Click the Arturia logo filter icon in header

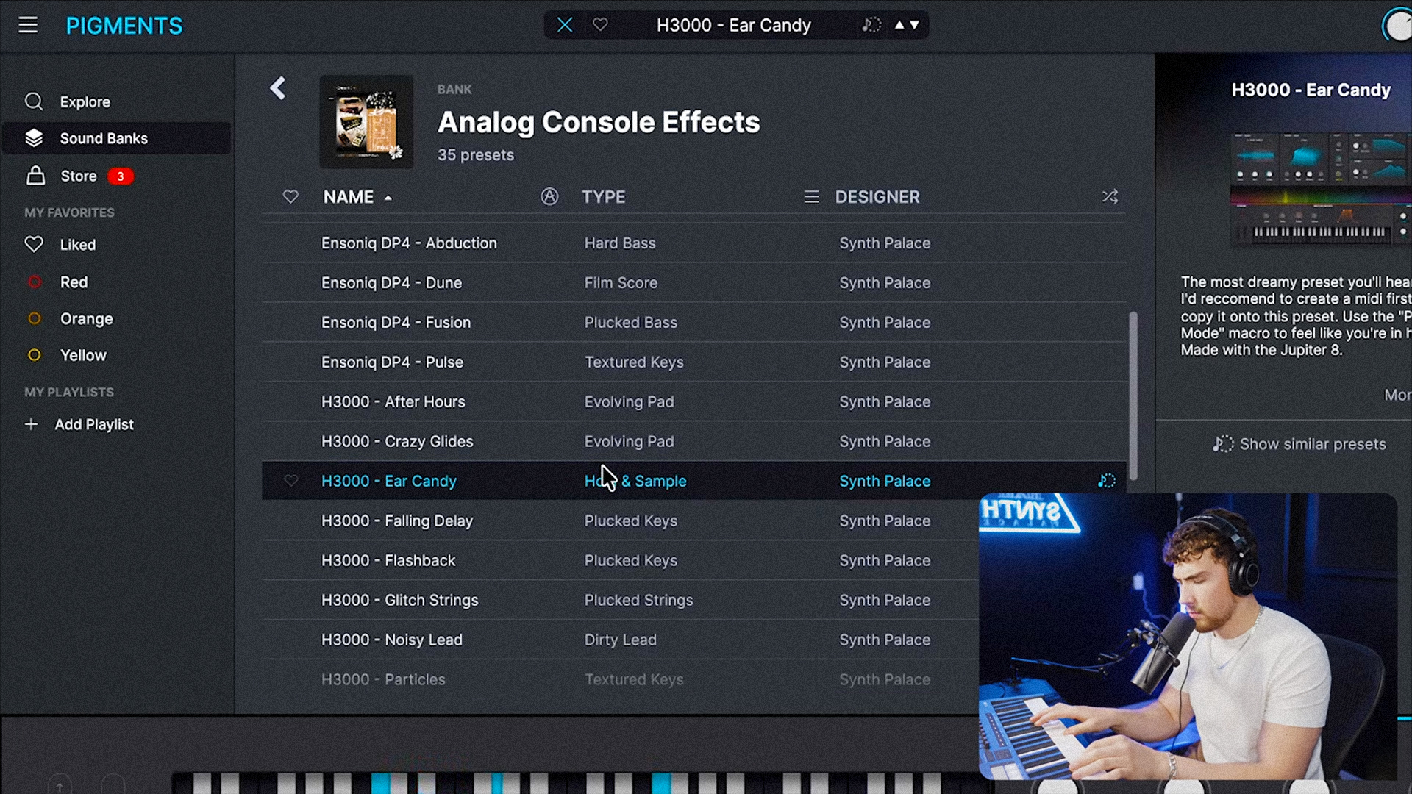click(549, 196)
